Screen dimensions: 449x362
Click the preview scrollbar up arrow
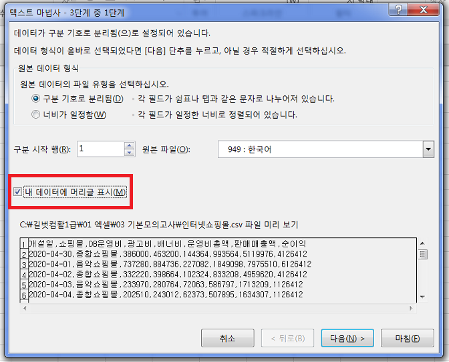pos(422,243)
